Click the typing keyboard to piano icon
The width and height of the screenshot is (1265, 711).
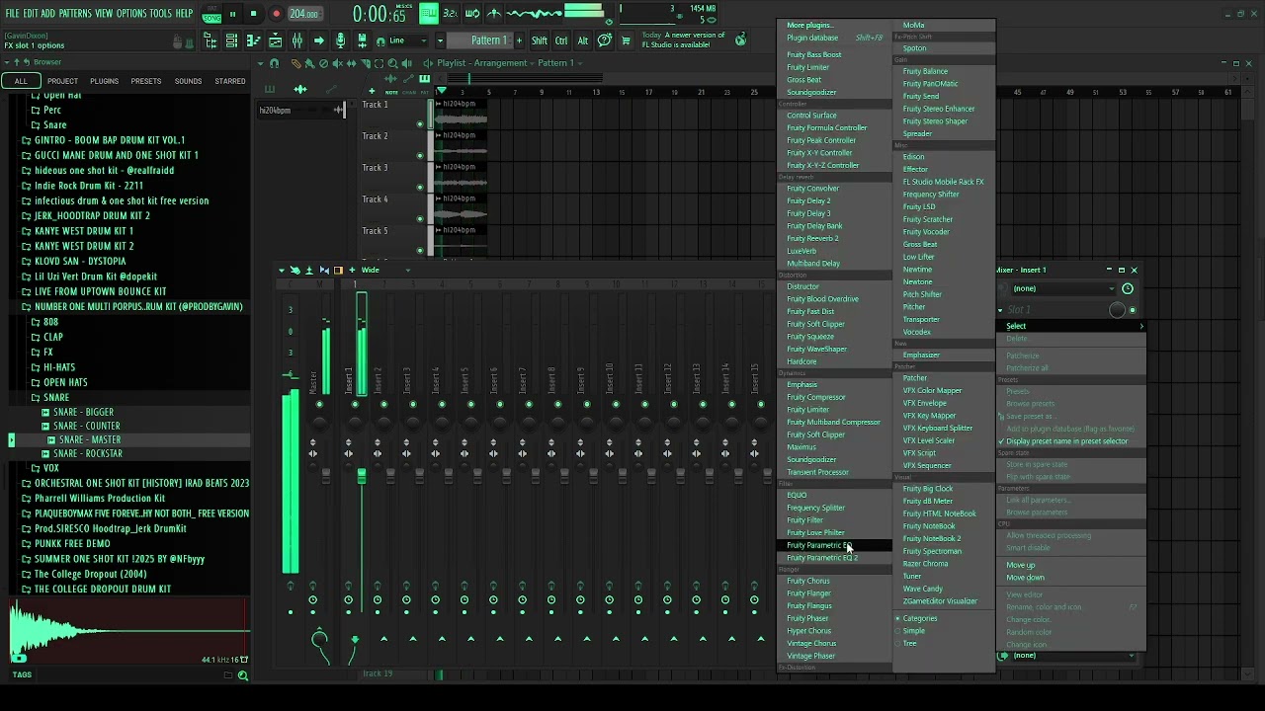pyautogui.click(x=429, y=14)
